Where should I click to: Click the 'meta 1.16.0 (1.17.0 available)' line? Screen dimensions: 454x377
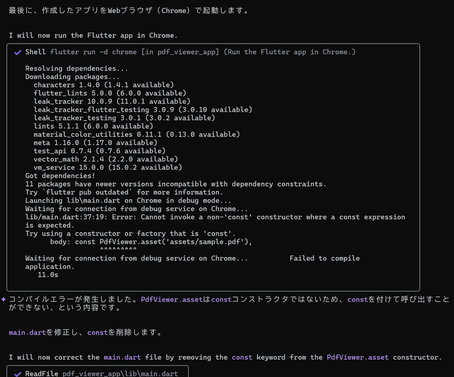95,143
